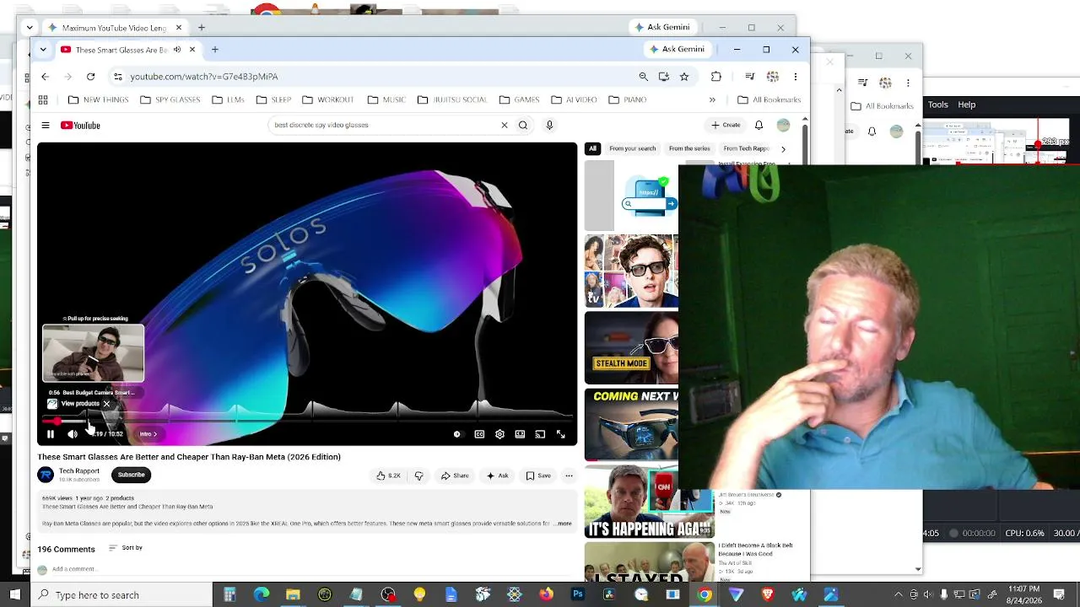Screen dimensions: 1080x607
Task: Open the STEALTH MODE recommended video
Action: tap(631, 348)
